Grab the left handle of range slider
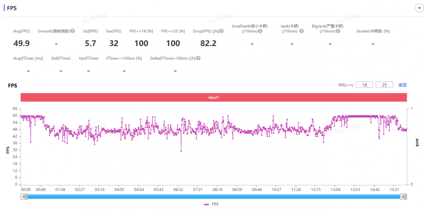This screenshot has height=214, width=427. 24,197
